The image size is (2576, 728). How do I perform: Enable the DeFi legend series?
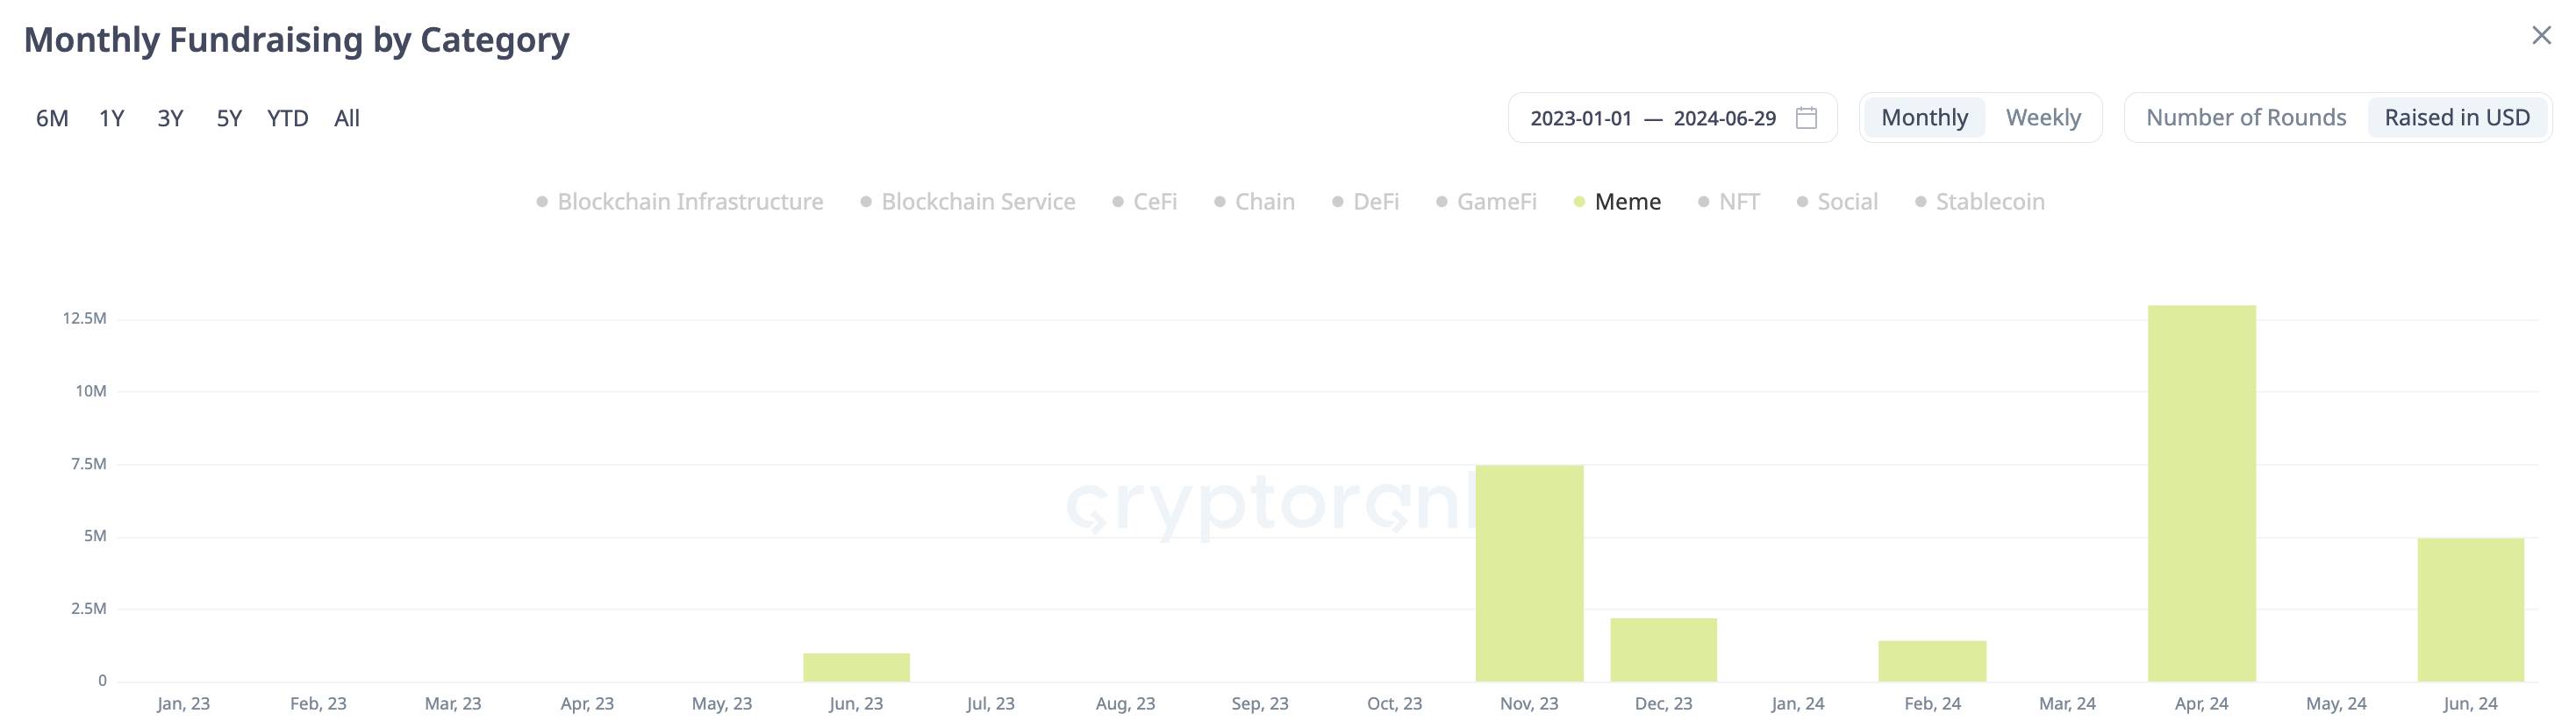click(x=1366, y=202)
